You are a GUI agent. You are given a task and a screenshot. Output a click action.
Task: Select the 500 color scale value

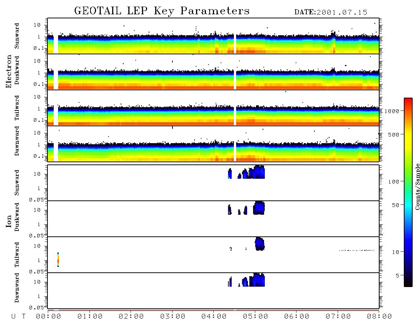point(394,134)
